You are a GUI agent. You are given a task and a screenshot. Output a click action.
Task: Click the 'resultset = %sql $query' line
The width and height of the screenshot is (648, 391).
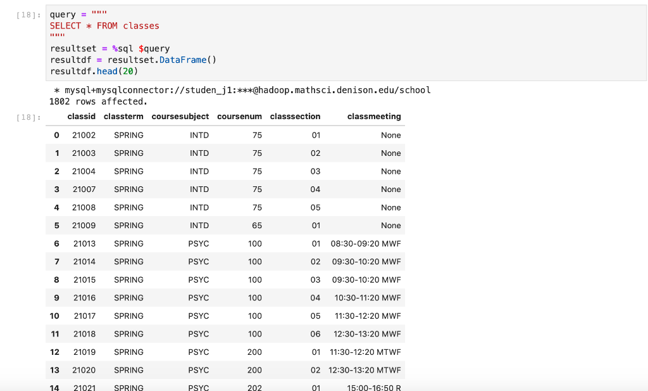[110, 48]
